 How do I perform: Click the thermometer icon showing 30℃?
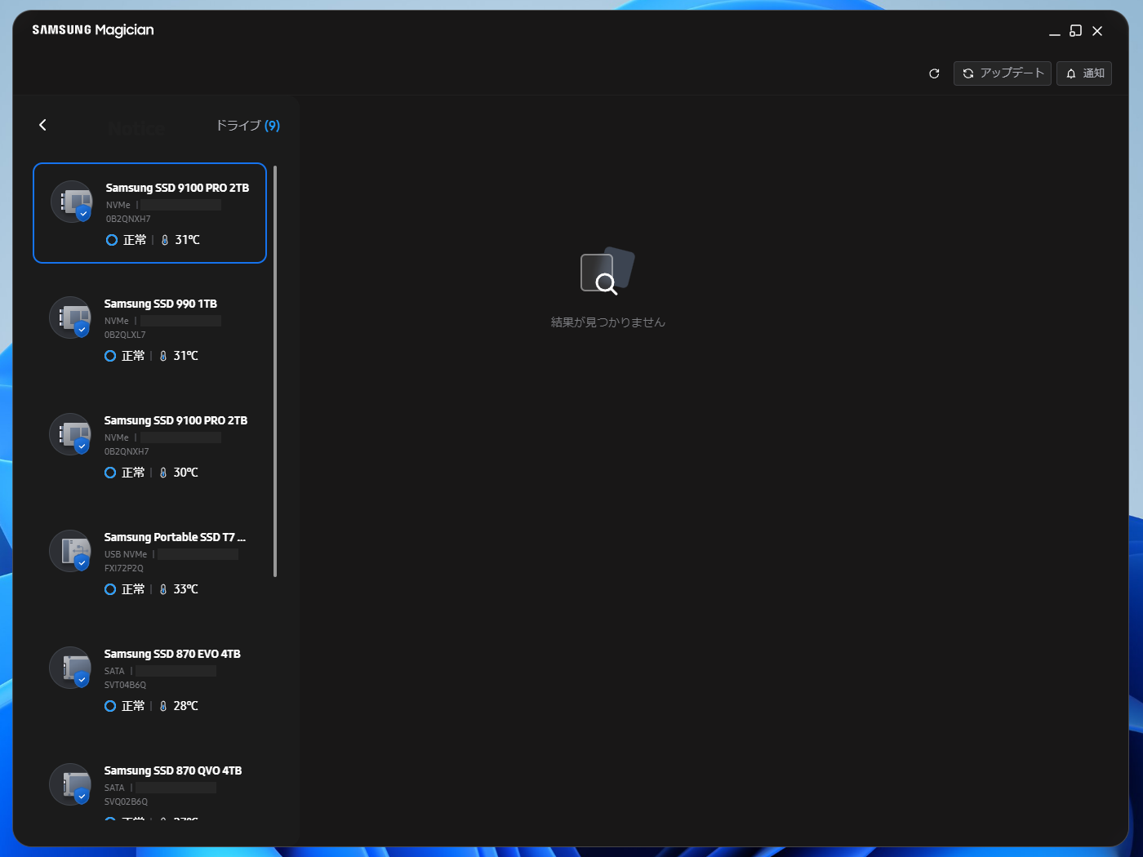163,473
